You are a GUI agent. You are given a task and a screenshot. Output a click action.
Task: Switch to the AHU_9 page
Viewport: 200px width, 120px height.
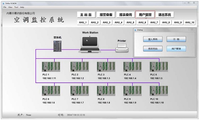pos(178,22)
